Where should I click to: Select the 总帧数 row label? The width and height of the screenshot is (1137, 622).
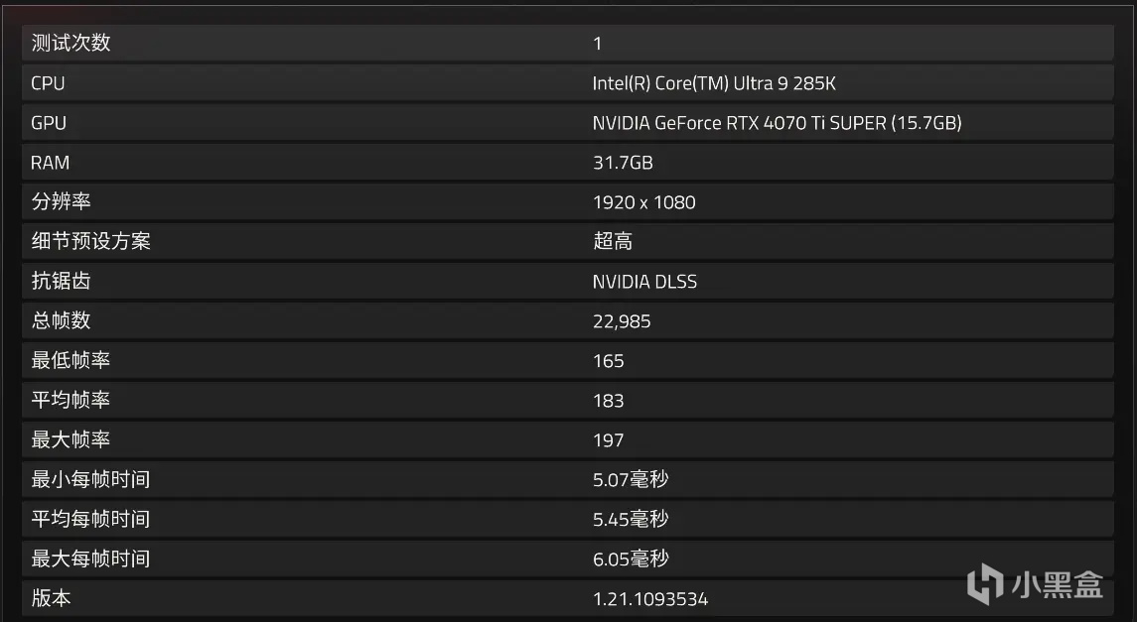pos(61,320)
